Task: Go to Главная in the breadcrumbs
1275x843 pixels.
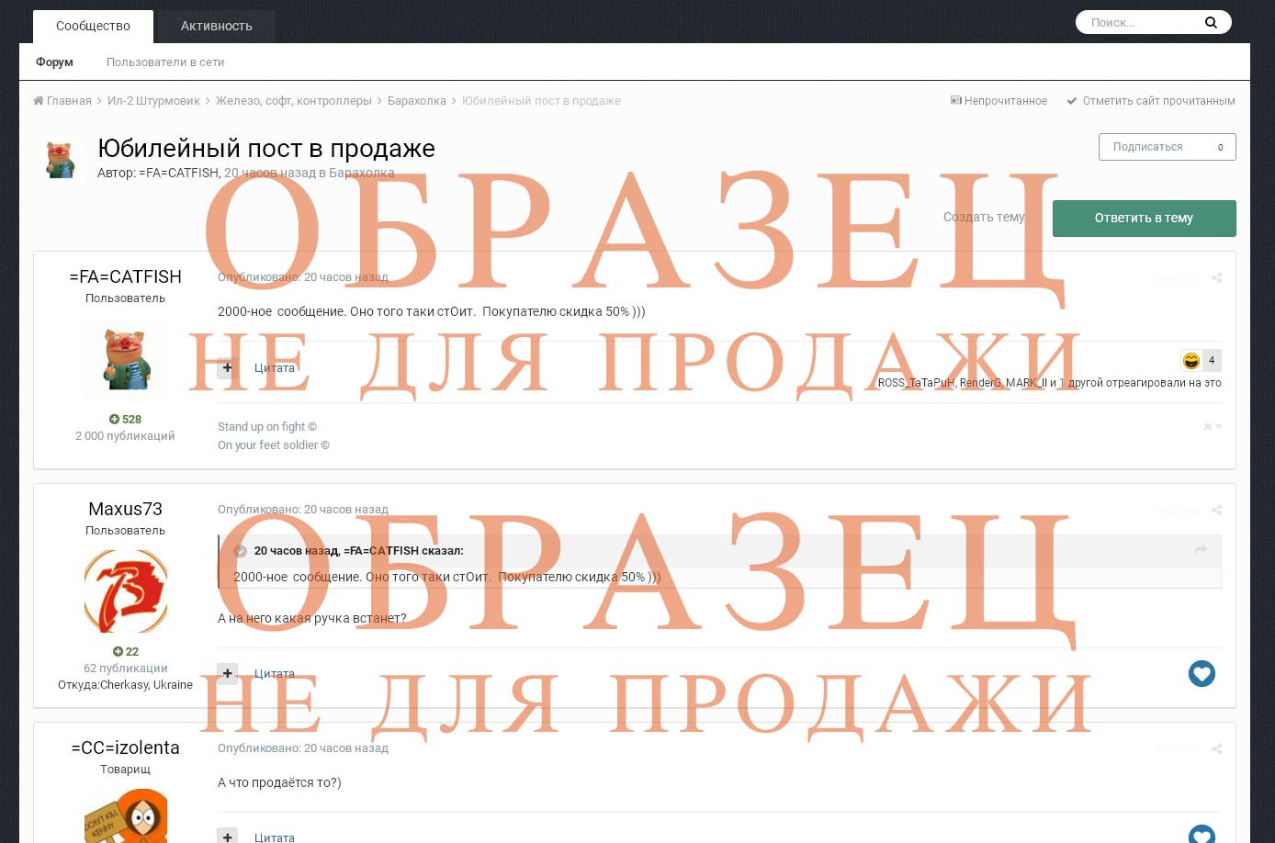Action: pos(69,101)
